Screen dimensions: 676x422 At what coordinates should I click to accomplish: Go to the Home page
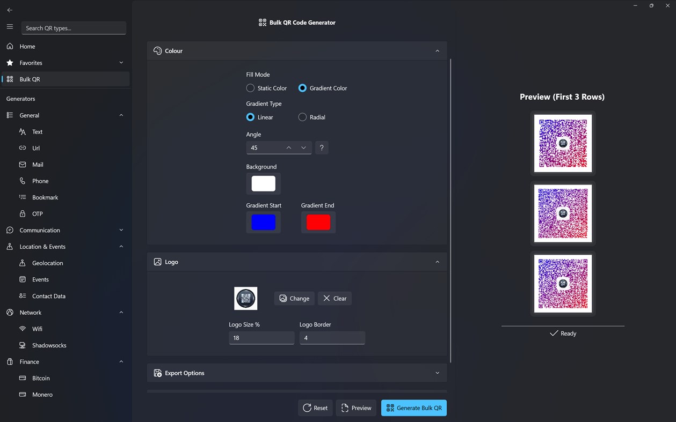tap(27, 46)
